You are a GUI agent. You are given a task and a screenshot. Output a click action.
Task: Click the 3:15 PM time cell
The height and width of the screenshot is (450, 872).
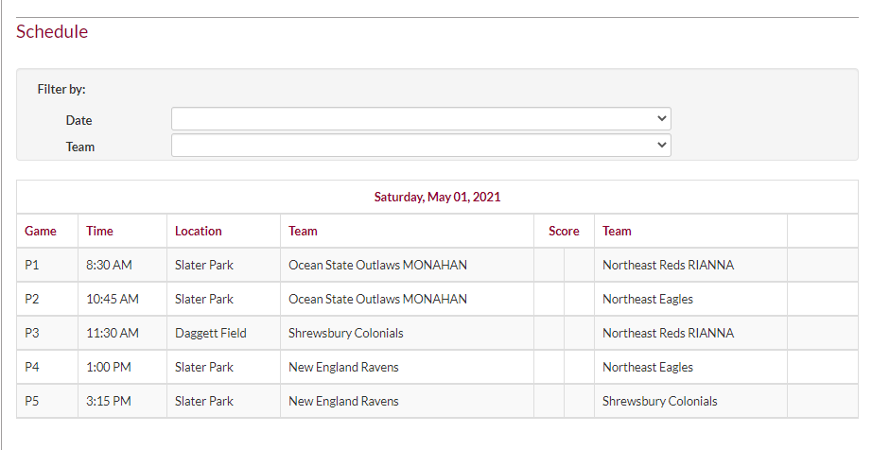point(109,402)
